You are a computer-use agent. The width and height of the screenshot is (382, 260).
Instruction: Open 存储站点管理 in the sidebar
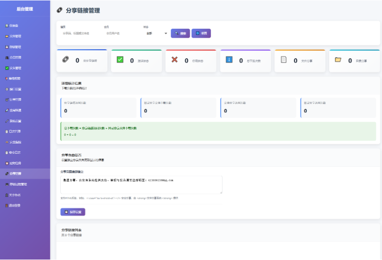coord(18,184)
